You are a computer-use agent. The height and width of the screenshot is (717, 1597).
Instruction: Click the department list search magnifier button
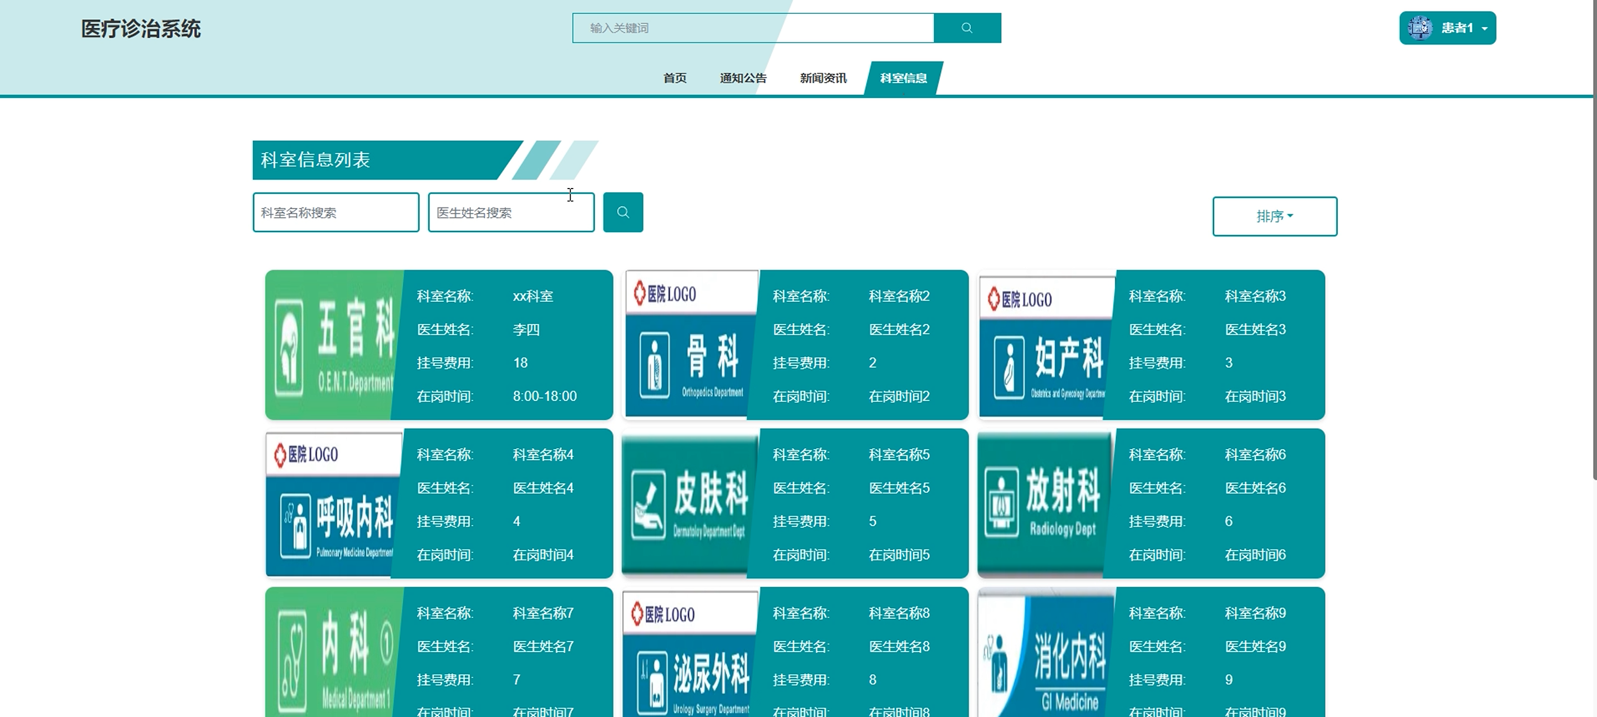(x=622, y=212)
